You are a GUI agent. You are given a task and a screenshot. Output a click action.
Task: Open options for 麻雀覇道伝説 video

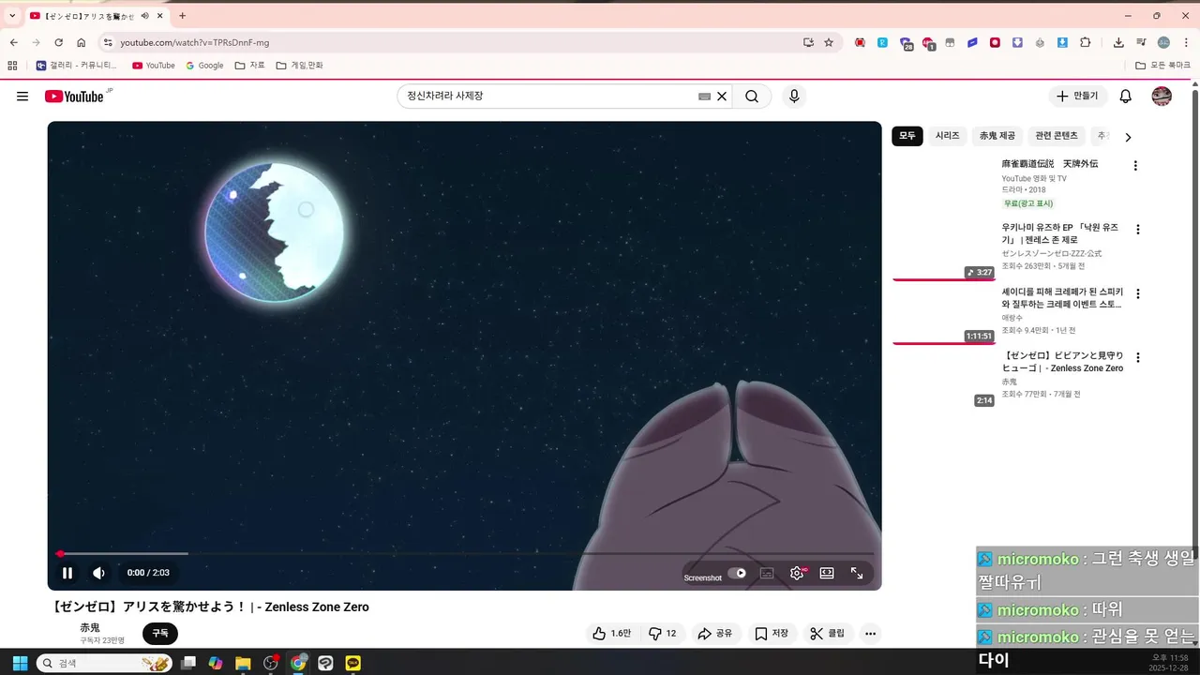pos(1135,166)
